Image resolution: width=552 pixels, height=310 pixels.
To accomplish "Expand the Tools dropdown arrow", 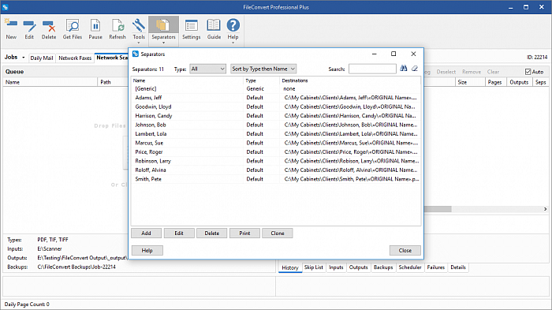I will (x=139, y=43).
